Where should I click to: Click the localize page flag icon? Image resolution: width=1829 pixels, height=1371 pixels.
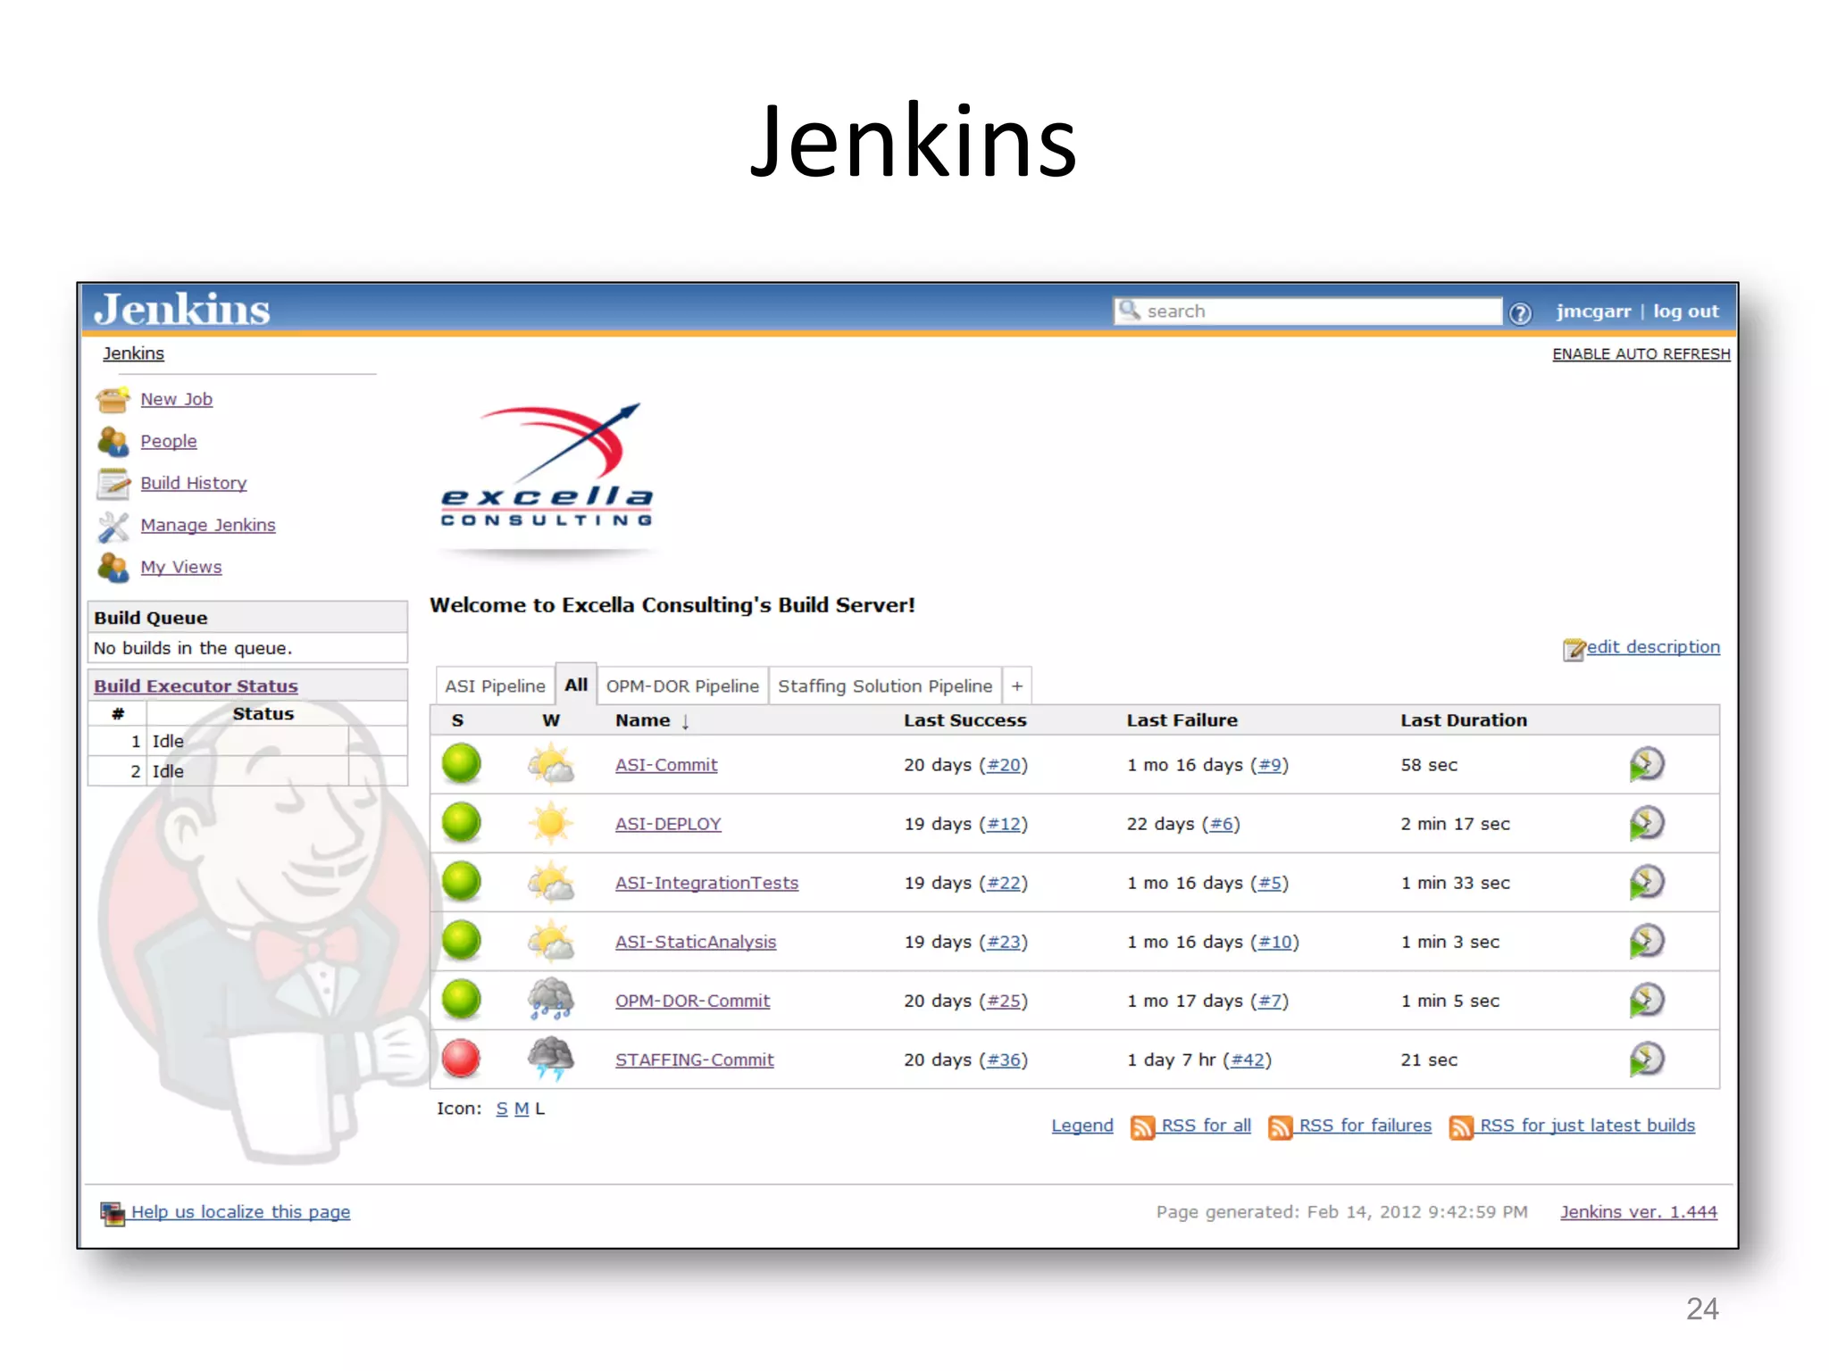[113, 1214]
